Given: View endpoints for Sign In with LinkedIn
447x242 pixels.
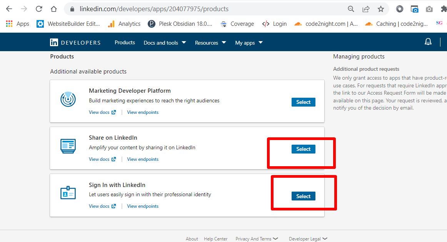Looking at the screenshot, I should coord(143,206).
